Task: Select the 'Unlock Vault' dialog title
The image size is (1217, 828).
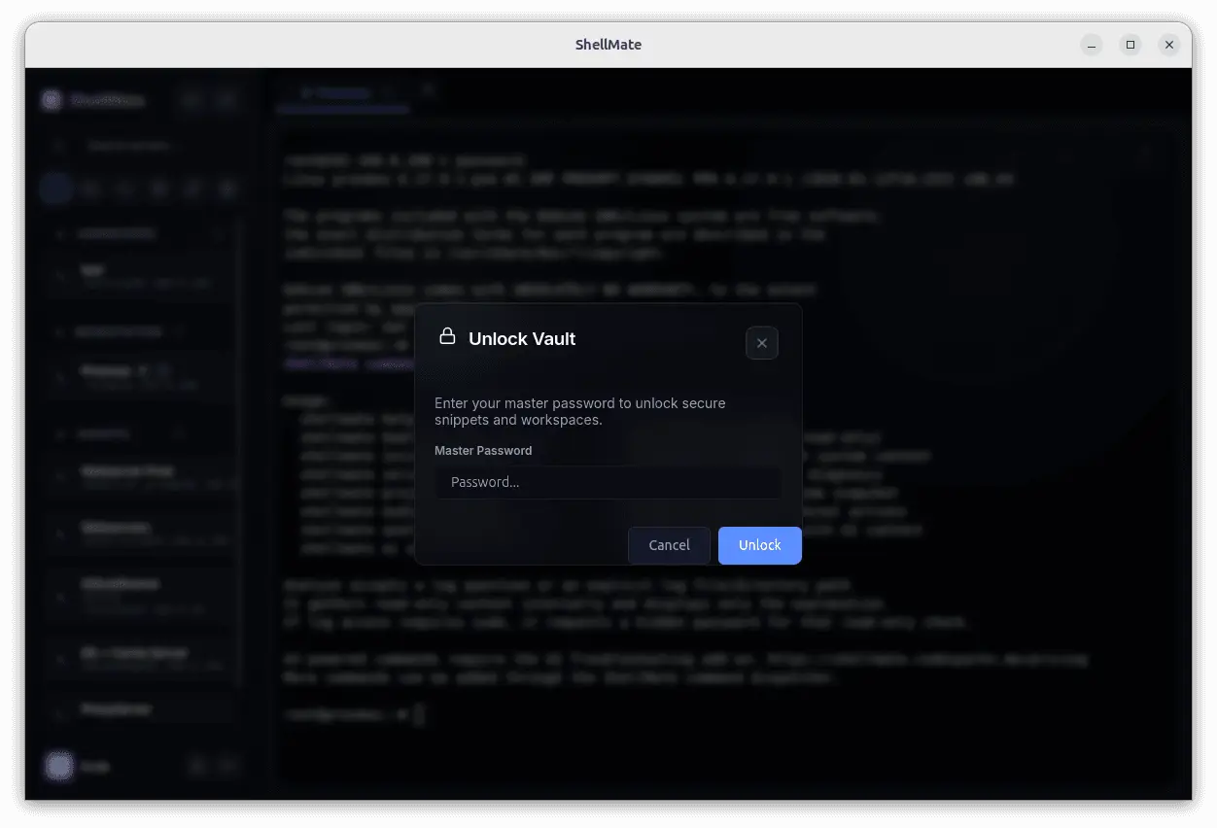Action: click(x=522, y=339)
